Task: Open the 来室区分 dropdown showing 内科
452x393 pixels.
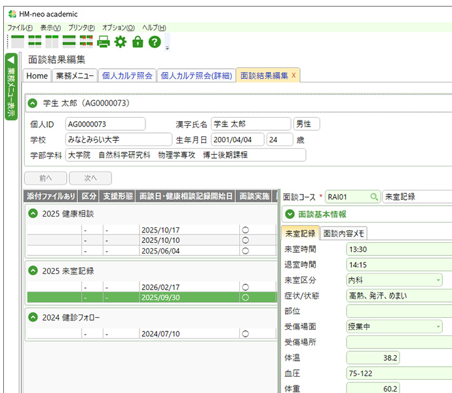Action: [438, 280]
